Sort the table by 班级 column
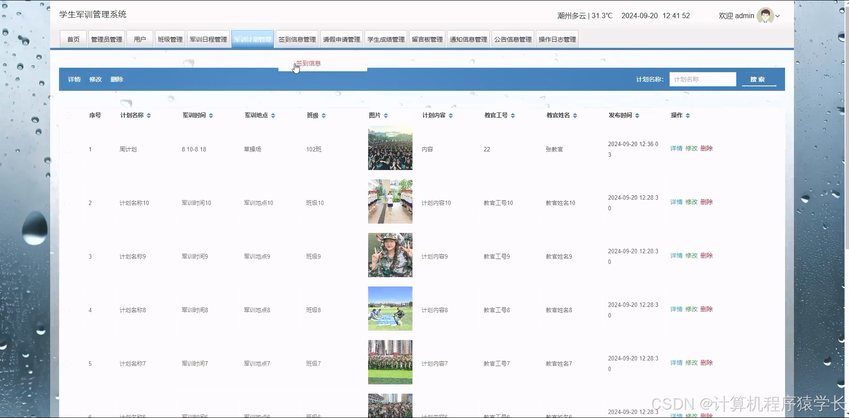The width and height of the screenshot is (849, 418). [x=324, y=115]
